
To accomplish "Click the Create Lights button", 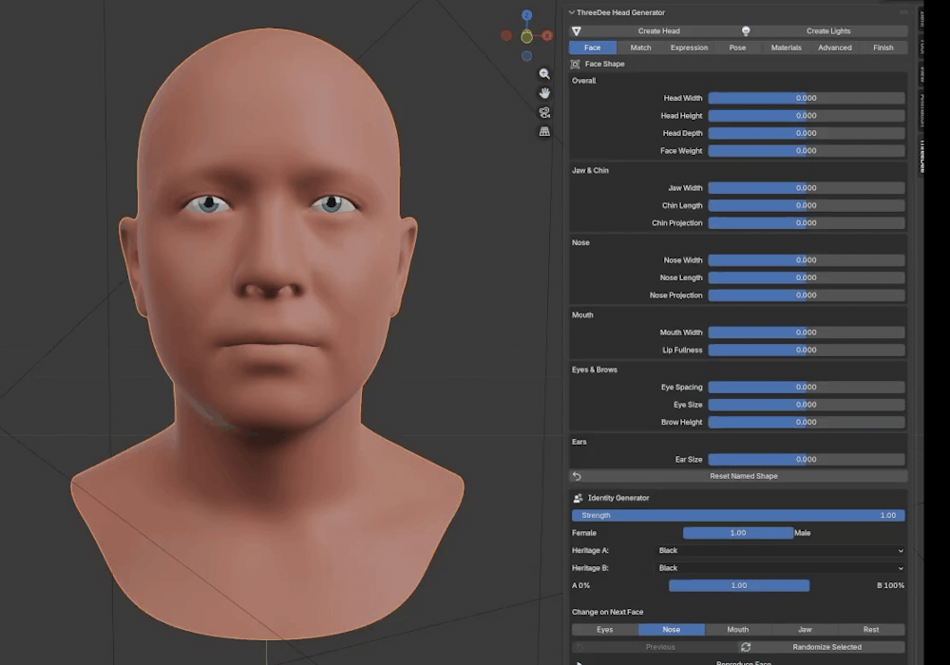I will [824, 31].
